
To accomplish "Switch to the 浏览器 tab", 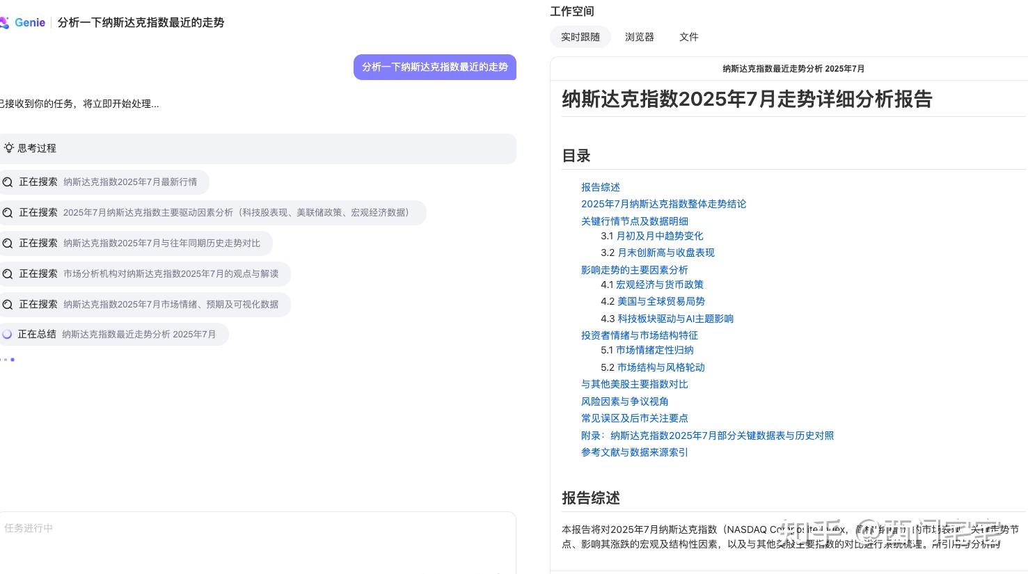I will (639, 37).
